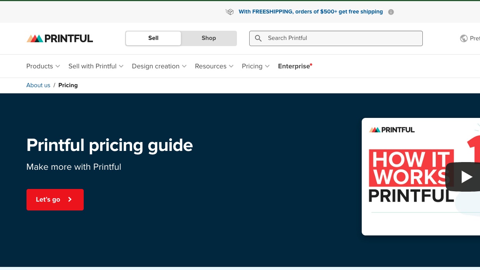Open the Resources menu
This screenshot has height=270, width=480.
214,66
